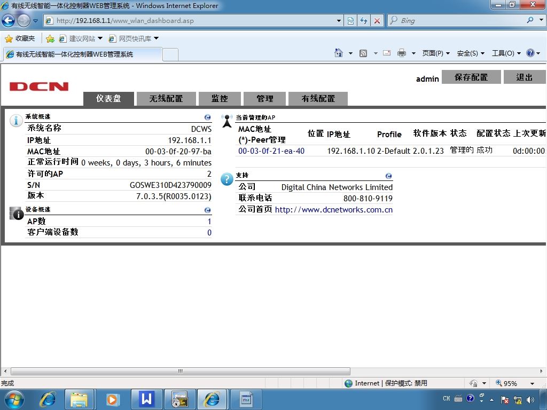Click the Print icon in command bar
The width and height of the screenshot is (547, 410).
coord(402,53)
